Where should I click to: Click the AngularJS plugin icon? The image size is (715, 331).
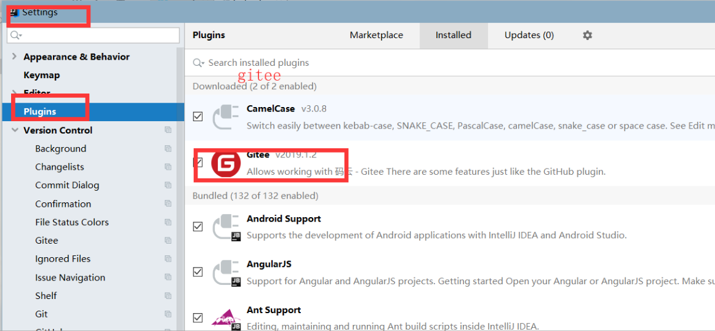tap(226, 273)
